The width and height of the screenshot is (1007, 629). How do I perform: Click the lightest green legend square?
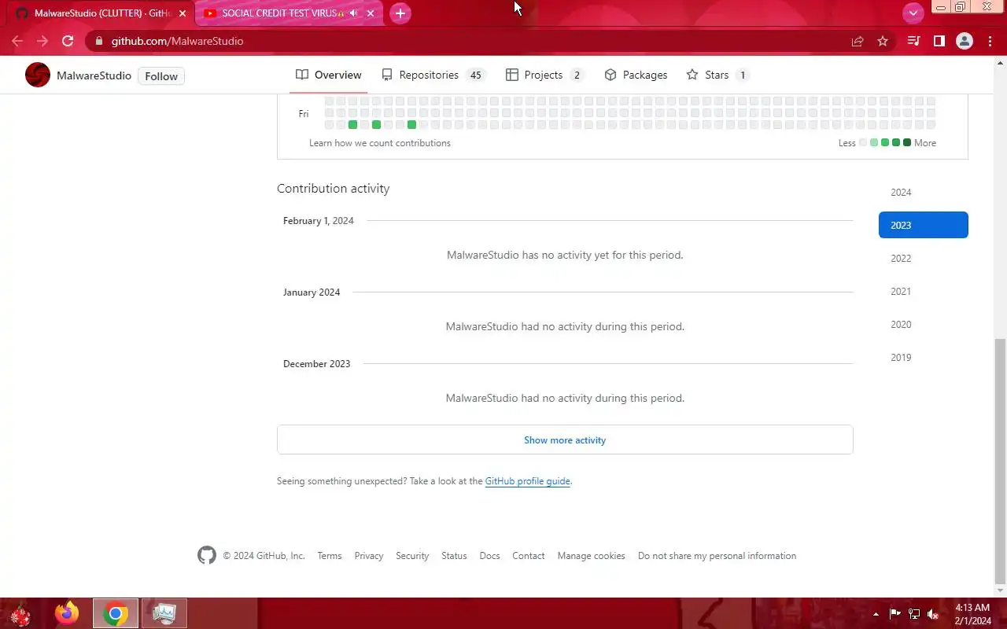pyautogui.click(x=874, y=142)
